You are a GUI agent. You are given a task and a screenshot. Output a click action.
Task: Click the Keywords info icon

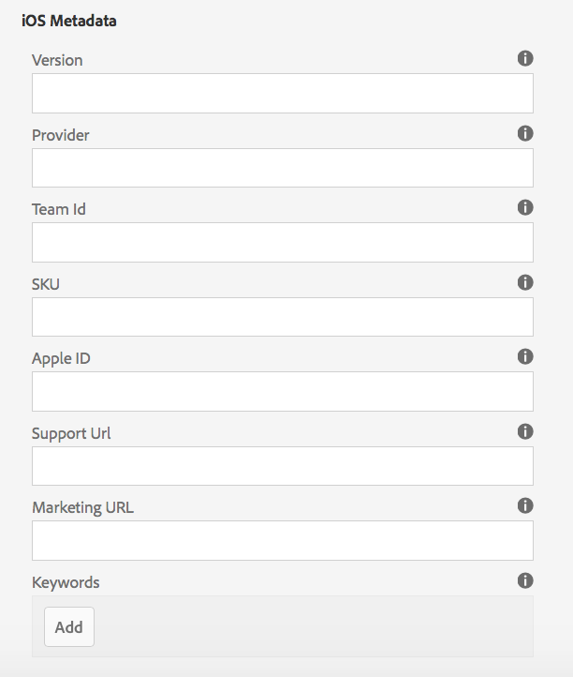coord(525,580)
